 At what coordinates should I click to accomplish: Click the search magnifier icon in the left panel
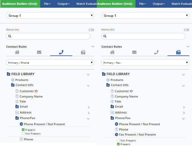[10, 36]
